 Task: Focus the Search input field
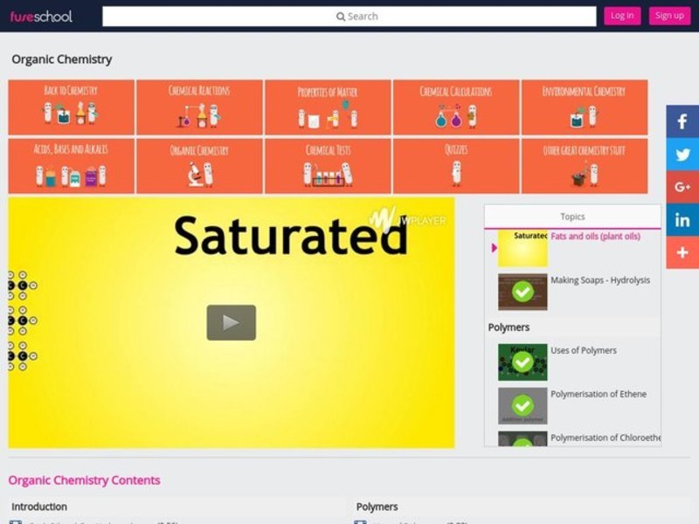(349, 16)
